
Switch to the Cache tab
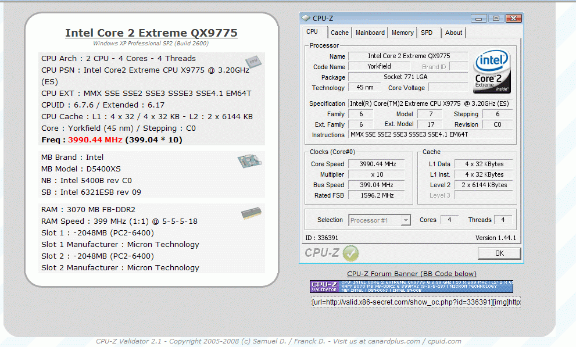(x=339, y=33)
